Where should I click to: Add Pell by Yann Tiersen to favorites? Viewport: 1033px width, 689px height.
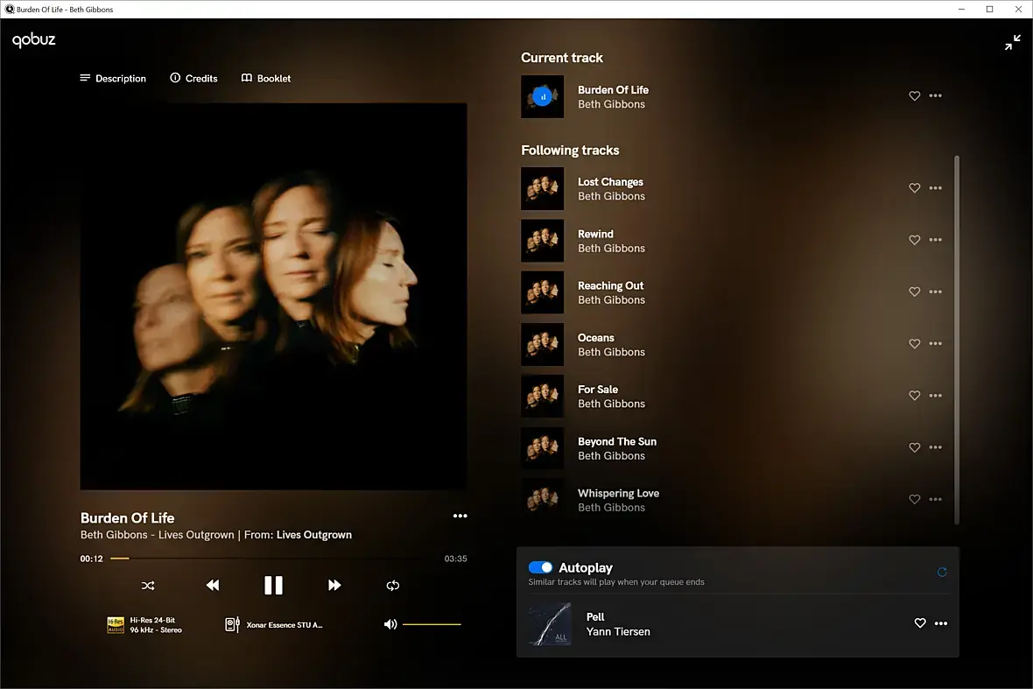click(920, 623)
